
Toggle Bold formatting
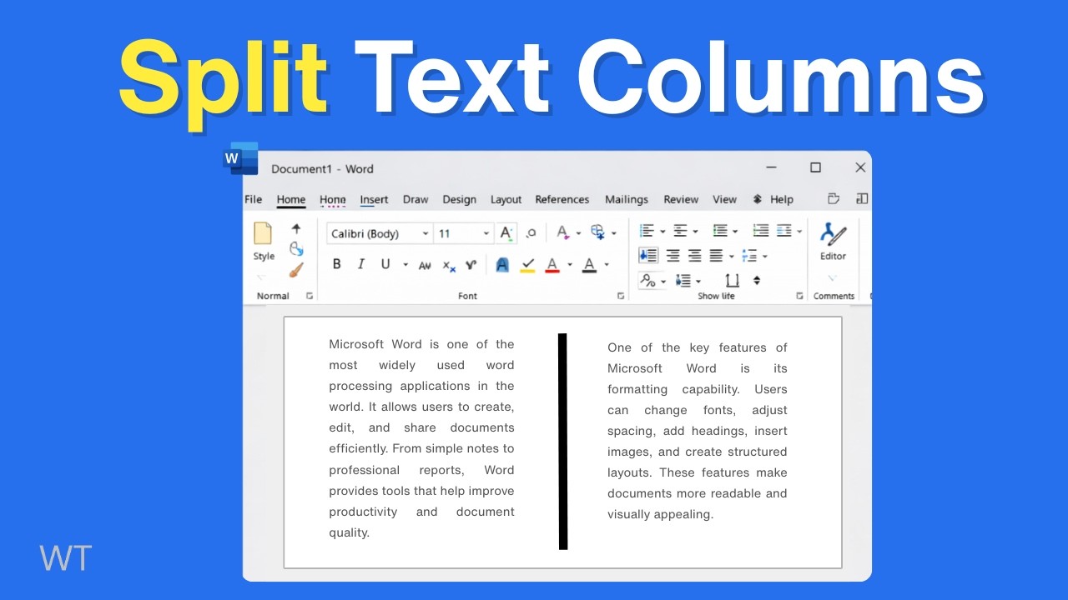coord(337,264)
